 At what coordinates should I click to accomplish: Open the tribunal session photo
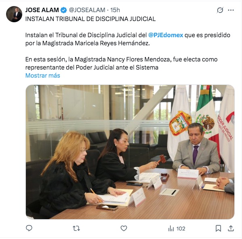click(x=130, y=152)
